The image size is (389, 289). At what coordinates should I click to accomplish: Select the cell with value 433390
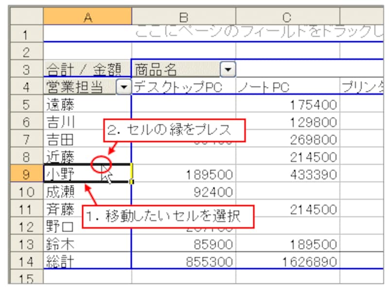[287, 174]
